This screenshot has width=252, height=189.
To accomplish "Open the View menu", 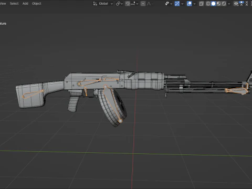I will pos(3,4).
